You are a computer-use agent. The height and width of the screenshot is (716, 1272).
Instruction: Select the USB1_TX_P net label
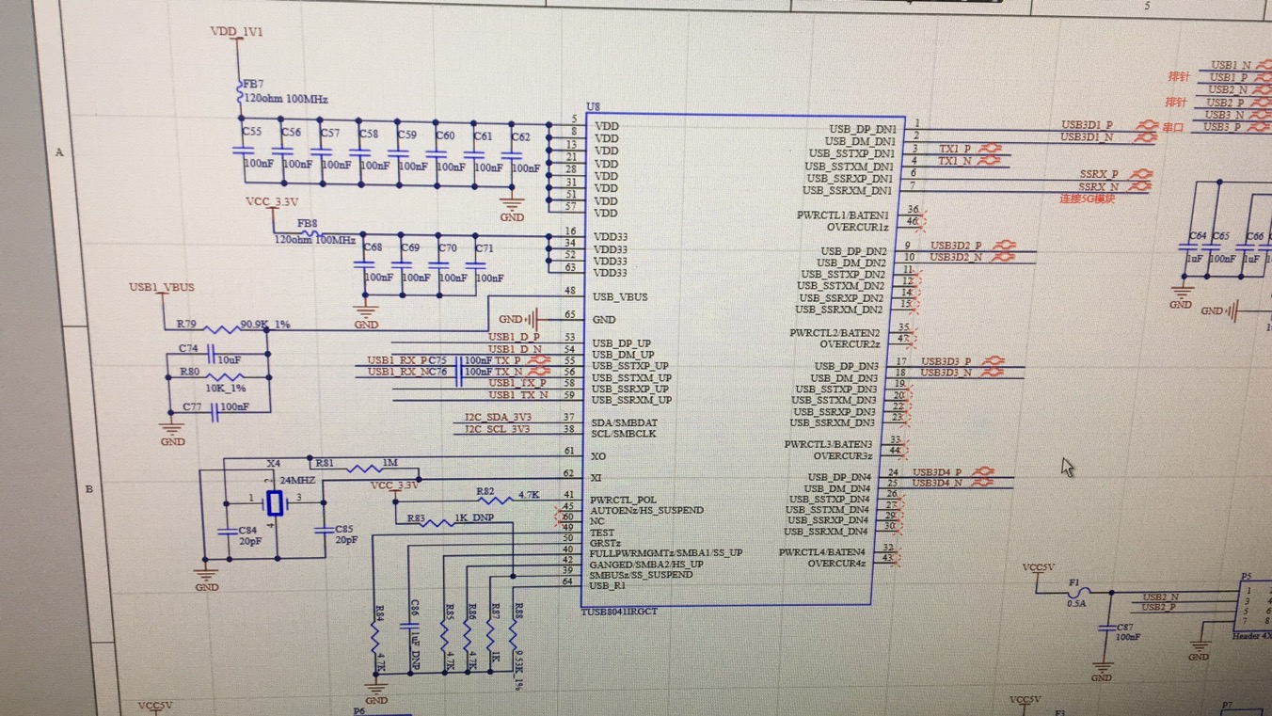[x=517, y=384]
